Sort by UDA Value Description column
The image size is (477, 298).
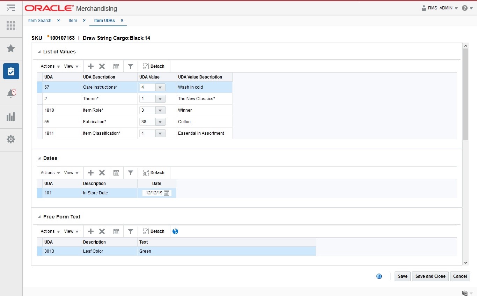coord(204,77)
